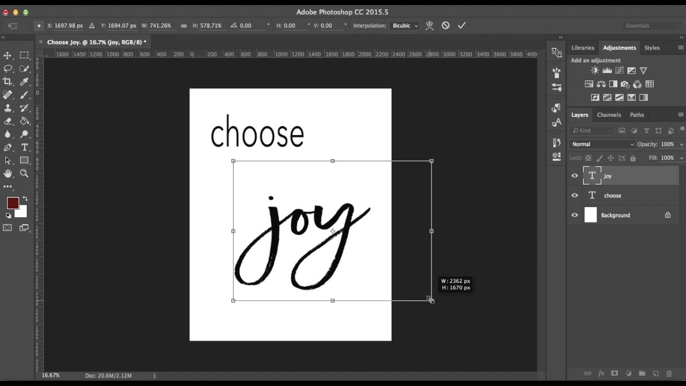Click the foreground color swatch
Viewport: 686px width, 386px height.
13,203
